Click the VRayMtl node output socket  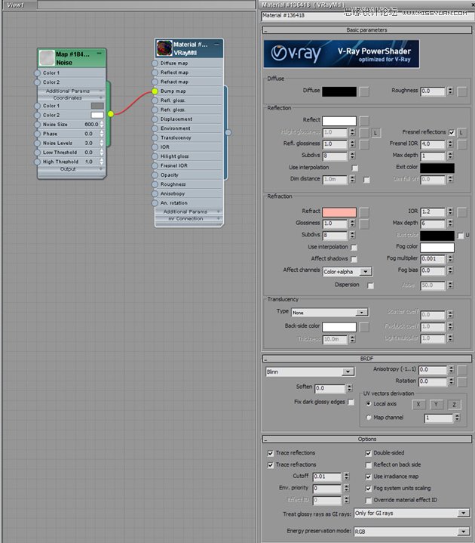(x=228, y=132)
